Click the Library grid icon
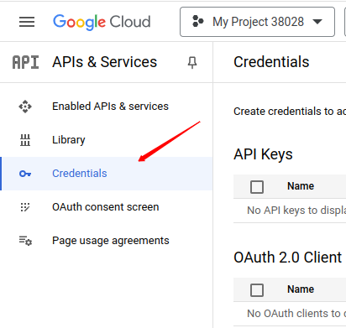Screen dimensions: 346x328 click(x=25, y=140)
